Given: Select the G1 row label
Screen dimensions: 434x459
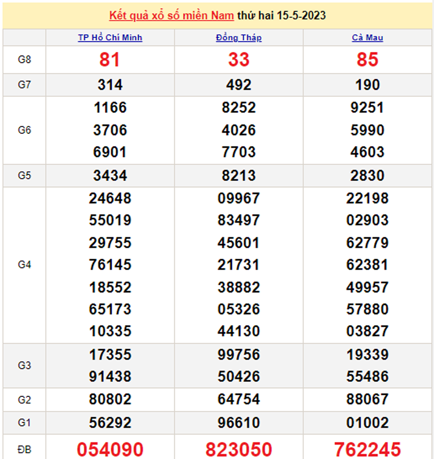Looking at the screenshot, I should (x=24, y=423).
